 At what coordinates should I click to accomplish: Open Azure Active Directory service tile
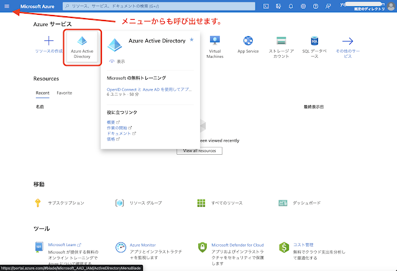pyautogui.click(x=82, y=47)
